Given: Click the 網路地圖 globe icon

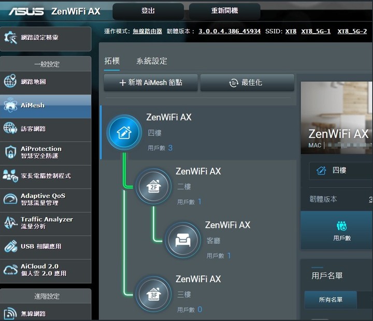Looking at the screenshot, I should (x=10, y=81).
